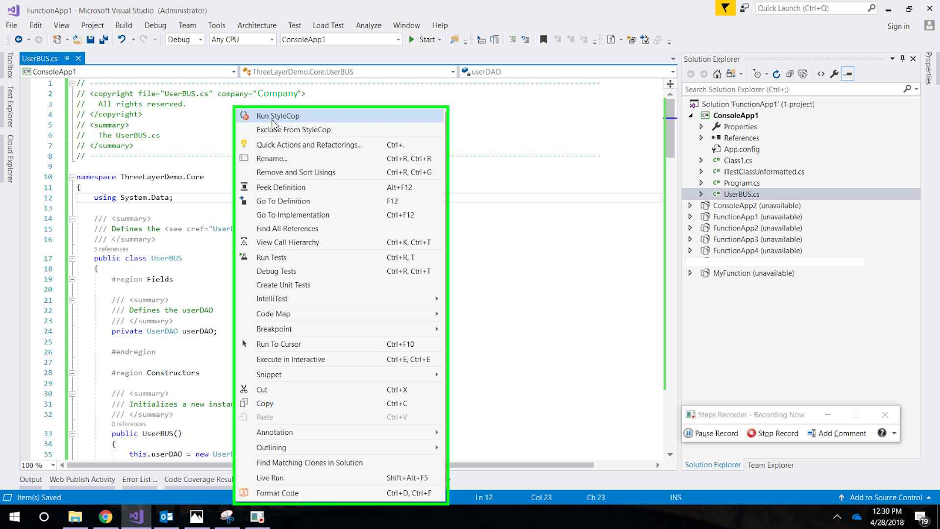Click Stop Record in Steps Recorder
This screenshot has width=940, height=529.
[773, 433]
